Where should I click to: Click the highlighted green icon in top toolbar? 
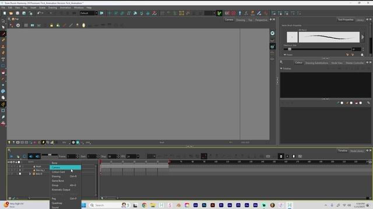tap(219, 13)
